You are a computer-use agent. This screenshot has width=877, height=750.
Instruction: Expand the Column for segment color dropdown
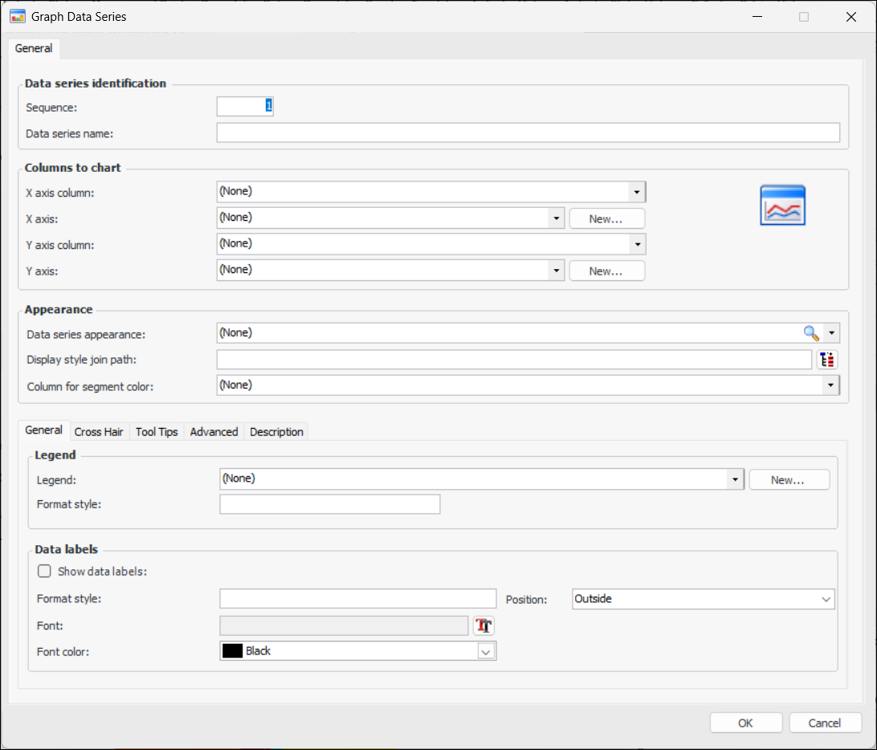pyautogui.click(x=830, y=385)
